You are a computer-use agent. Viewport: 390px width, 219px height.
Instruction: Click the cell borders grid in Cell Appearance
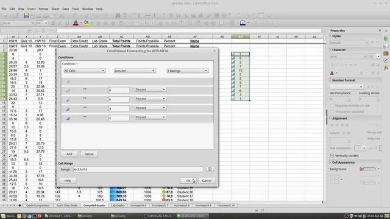[335, 179]
